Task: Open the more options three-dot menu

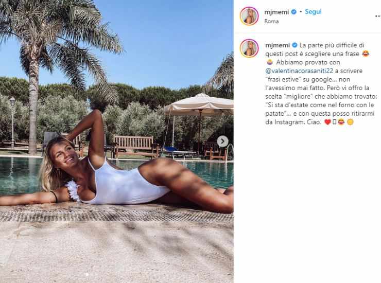Action: point(378,16)
